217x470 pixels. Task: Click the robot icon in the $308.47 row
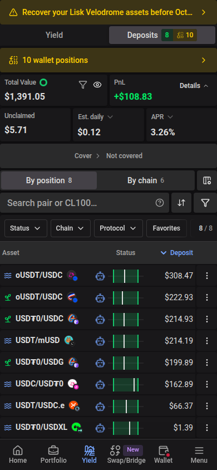tap(100, 276)
